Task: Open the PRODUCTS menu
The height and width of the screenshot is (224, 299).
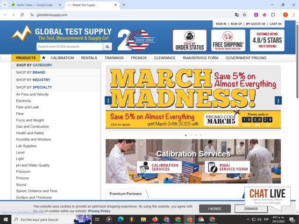Action: (x=26, y=58)
